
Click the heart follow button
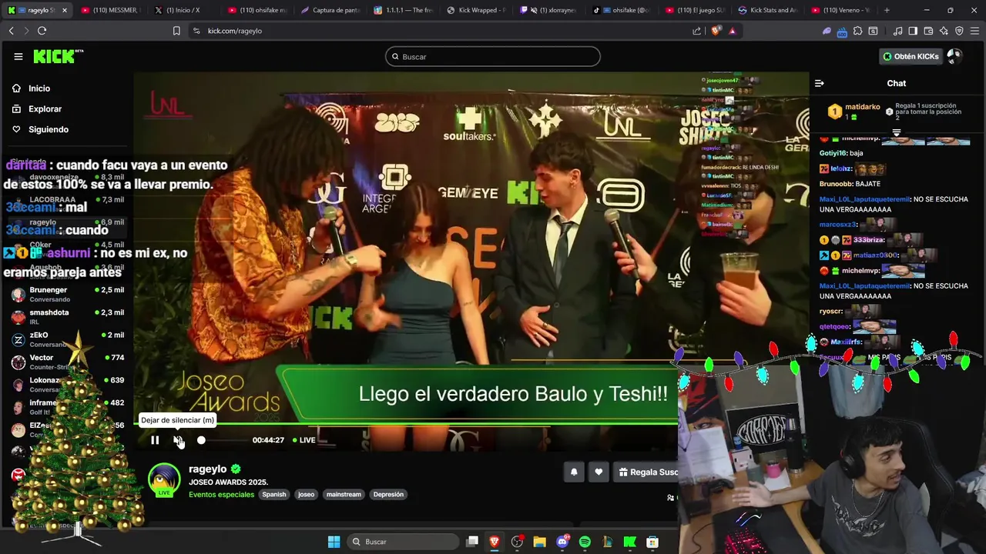click(599, 472)
